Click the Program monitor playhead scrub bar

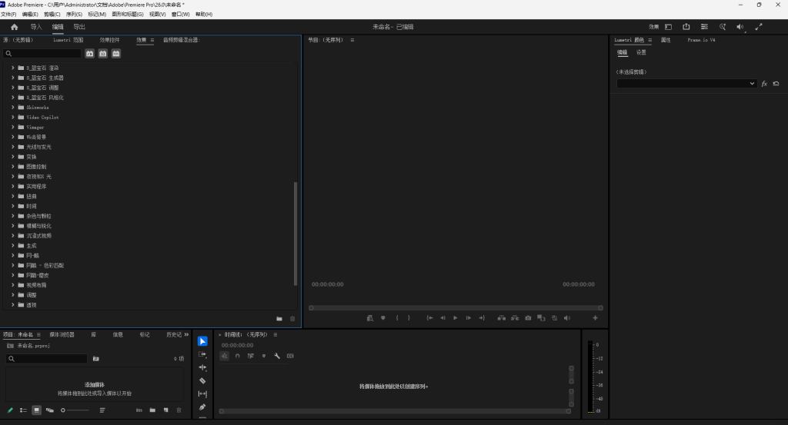(x=456, y=308)
